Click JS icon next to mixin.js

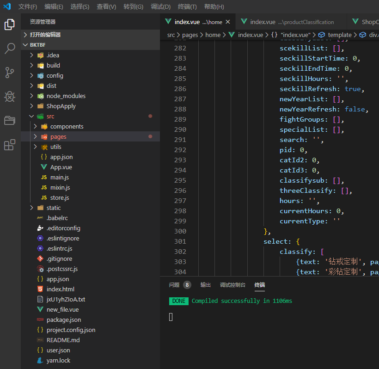tap(44, 187)
